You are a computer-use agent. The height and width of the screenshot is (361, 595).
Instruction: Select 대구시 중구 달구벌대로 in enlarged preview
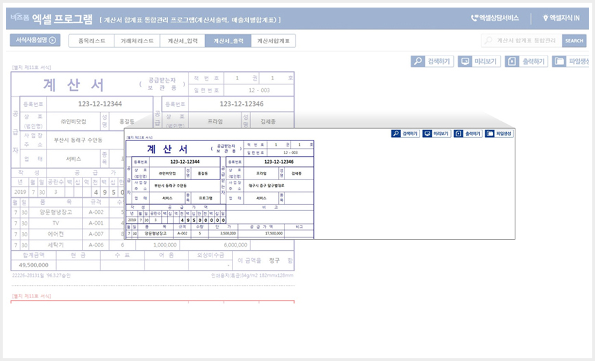point(266,186)
